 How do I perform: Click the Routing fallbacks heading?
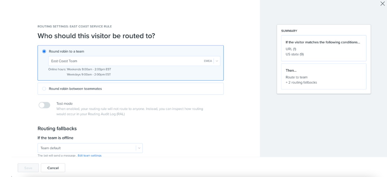point(57,129)
